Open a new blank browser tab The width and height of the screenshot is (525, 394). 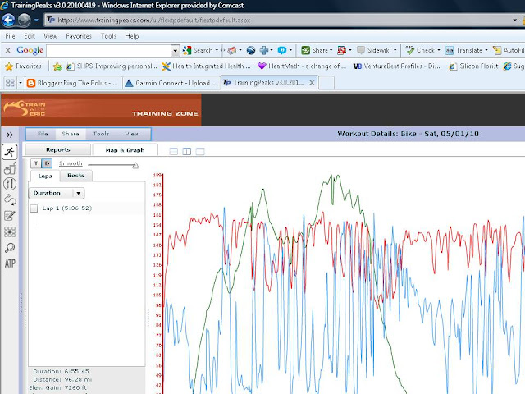[326, 83]
